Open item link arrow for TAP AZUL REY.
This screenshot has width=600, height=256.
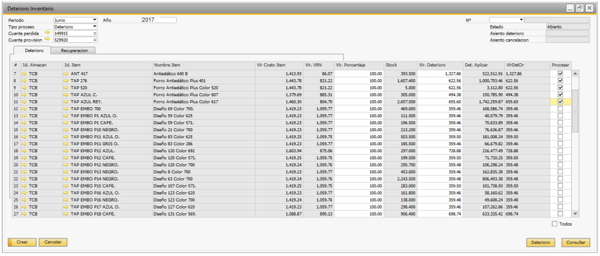pyautogui.click(x=66, y=102)
